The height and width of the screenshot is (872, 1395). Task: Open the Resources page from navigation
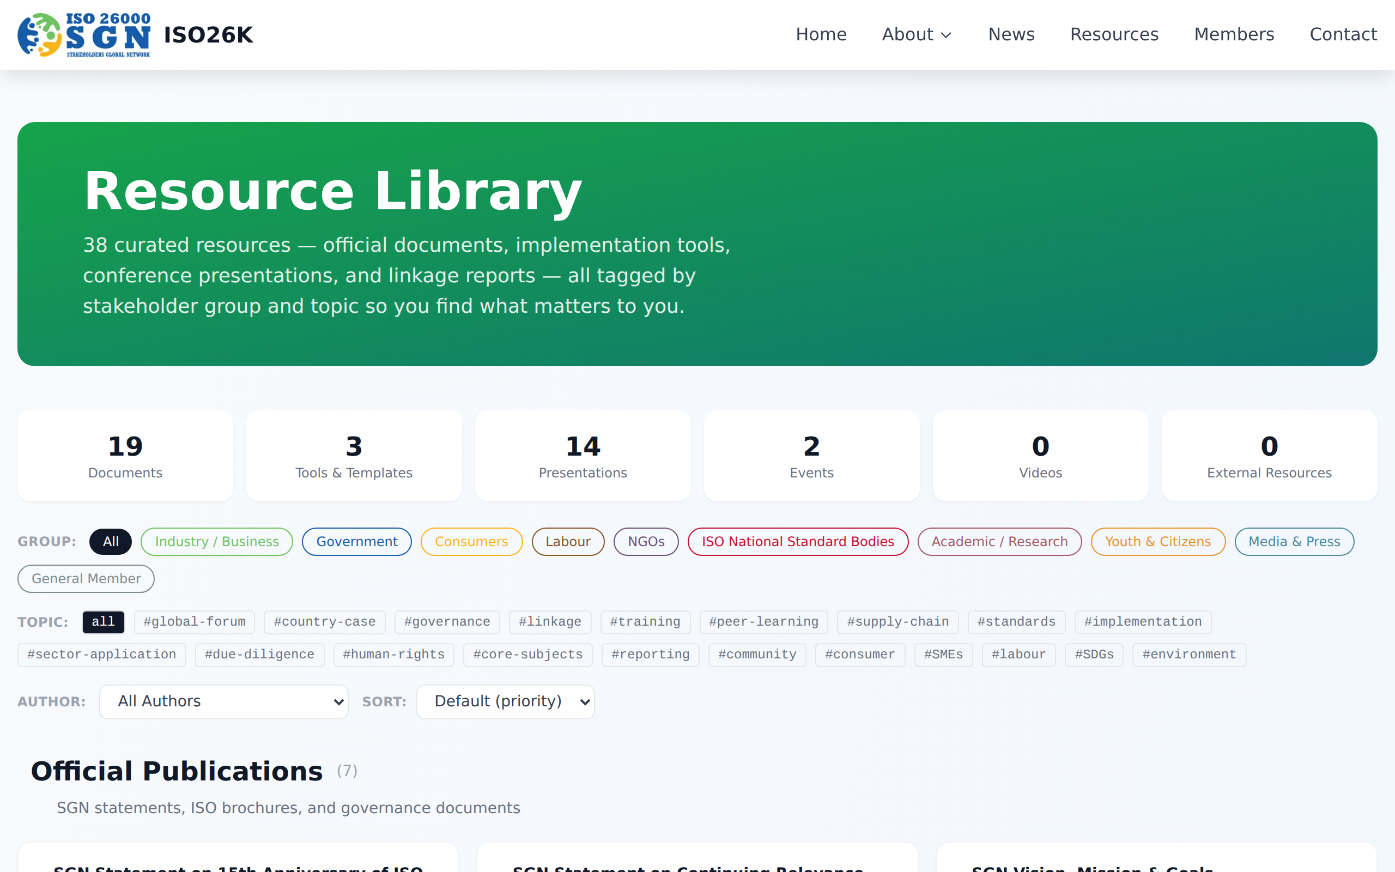coord(1114,34)
